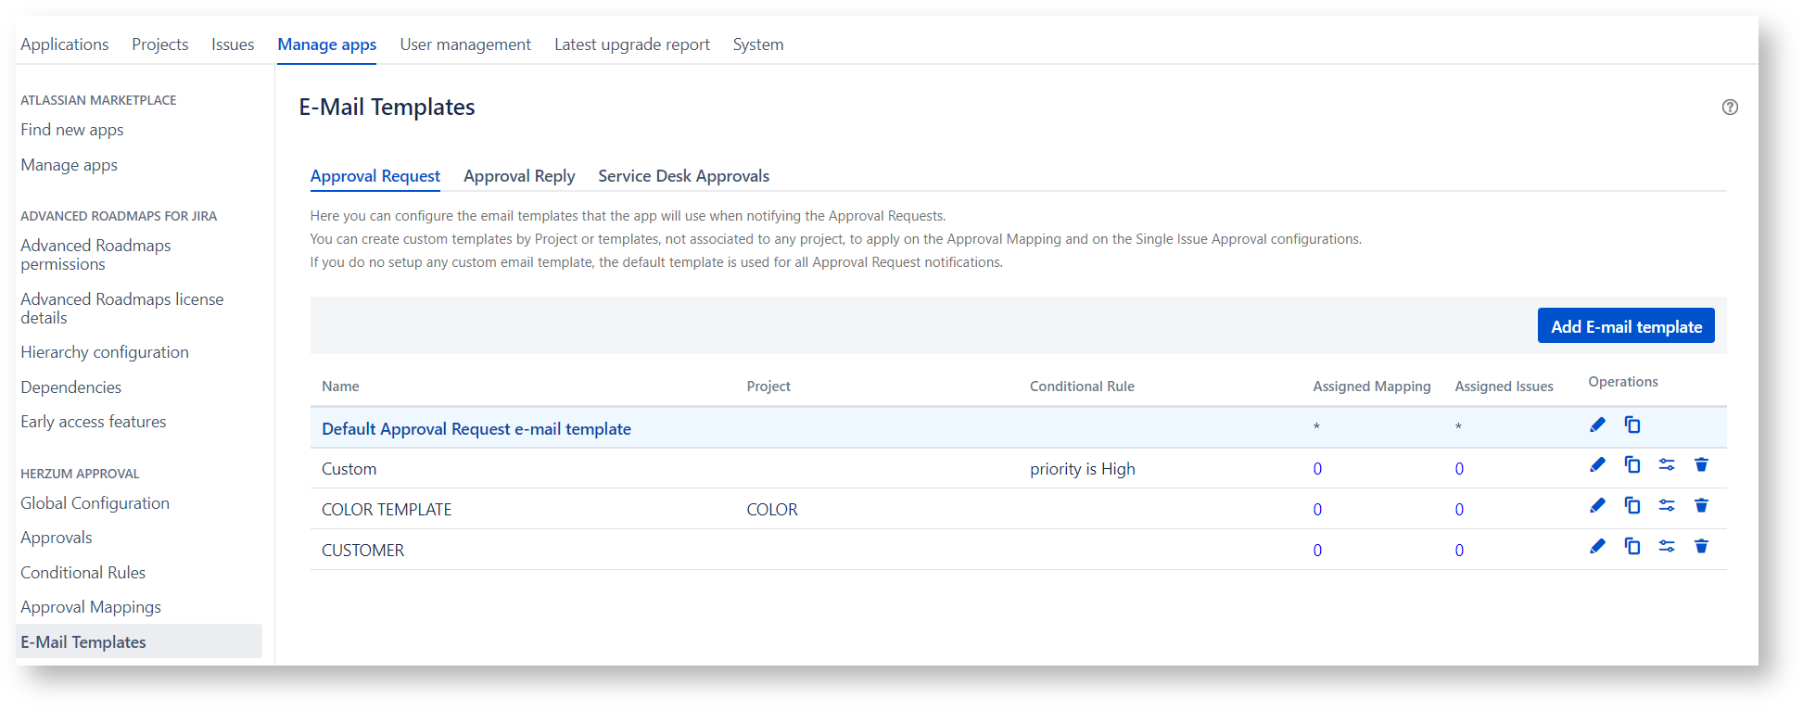This screenshot has height=710, width=1803.
Task: Switch to the Approval Reply tab
Action: click(x=519, y=176)
